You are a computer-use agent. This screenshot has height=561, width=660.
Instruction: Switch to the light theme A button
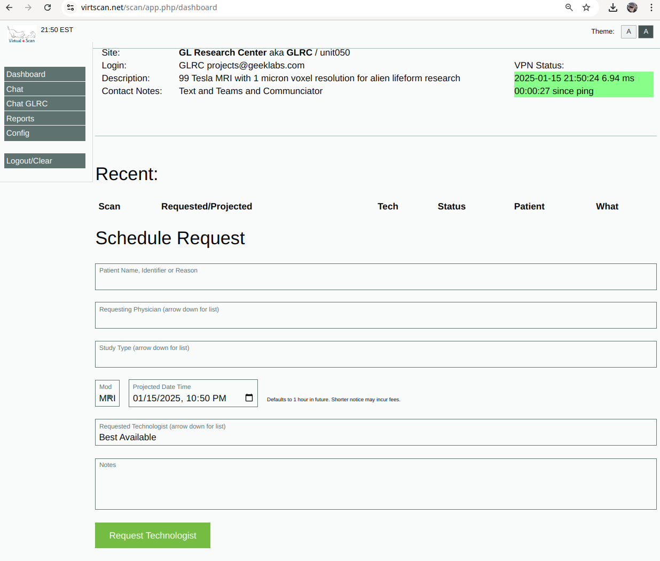pos(628,32)
